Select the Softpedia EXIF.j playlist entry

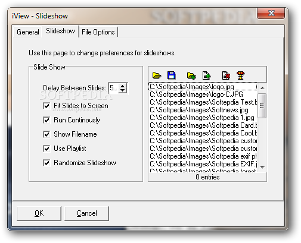click(203, 164)
